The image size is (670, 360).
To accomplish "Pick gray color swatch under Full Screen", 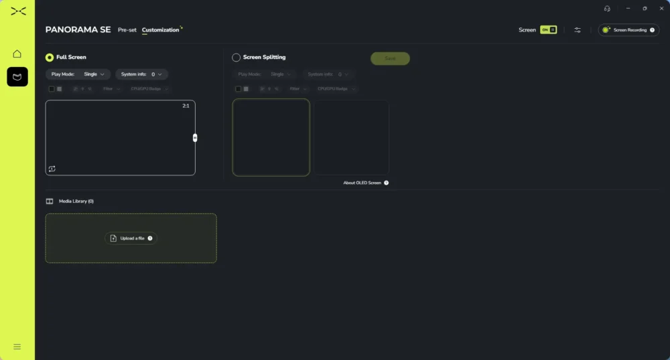I will (x=60, y=89).
